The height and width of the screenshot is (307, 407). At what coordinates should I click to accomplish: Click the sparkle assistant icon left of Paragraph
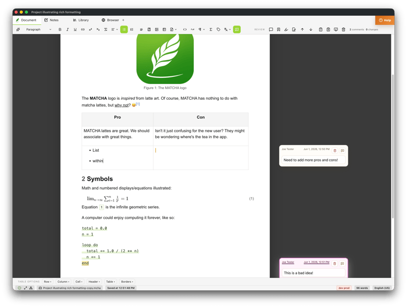click(x=18, y=30)
